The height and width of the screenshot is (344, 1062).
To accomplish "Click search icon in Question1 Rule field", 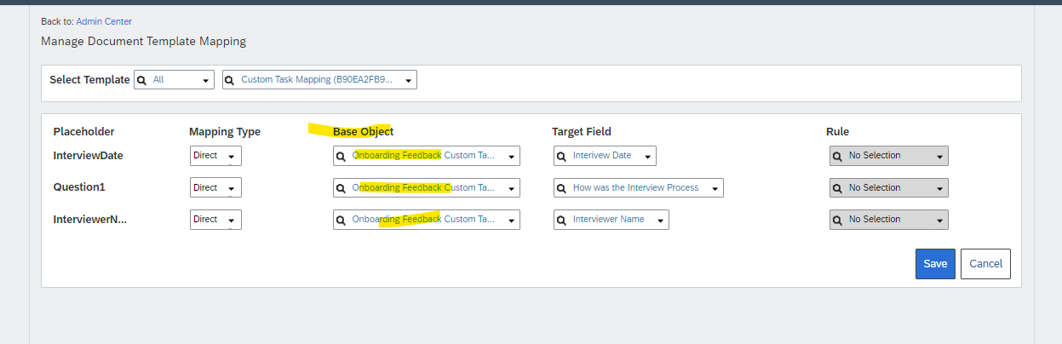I will point(837,188).
